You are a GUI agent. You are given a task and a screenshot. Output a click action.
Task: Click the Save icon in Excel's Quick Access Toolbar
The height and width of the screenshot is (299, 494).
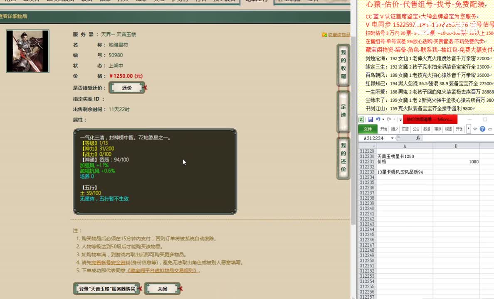click(371, 119)
